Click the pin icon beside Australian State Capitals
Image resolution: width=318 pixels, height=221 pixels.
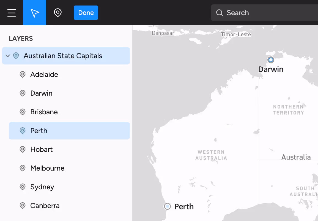15,55
